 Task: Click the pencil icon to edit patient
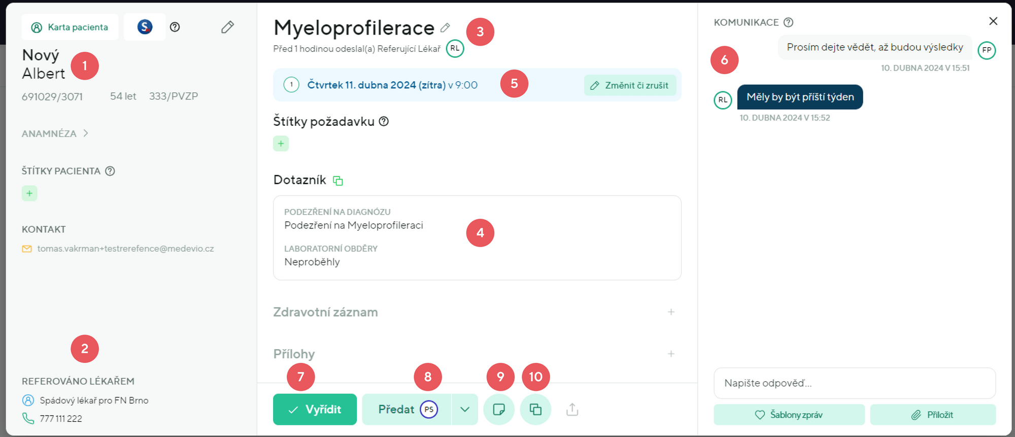pyautogui.click(x=227, y=27)
